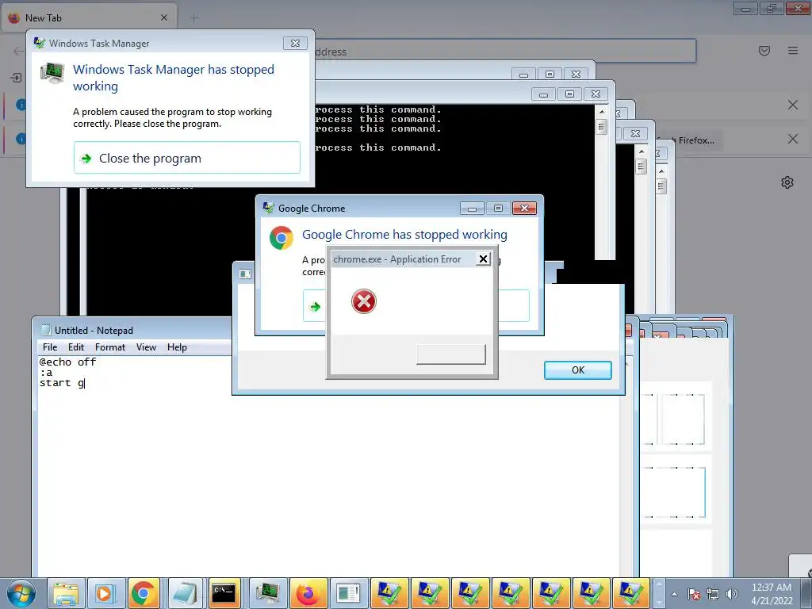Image resolution: width=812 pixels, height=609 pixels.
Task: Click the last warning-shield taskbar icon before the tray
Action: (630, 593)
